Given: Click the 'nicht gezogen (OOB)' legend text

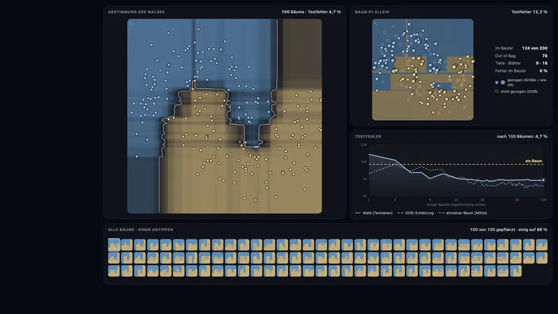Looking at the screenshot, I should coord(519,91).
